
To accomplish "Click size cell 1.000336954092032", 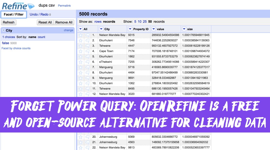I will click(x=195, y=142).
